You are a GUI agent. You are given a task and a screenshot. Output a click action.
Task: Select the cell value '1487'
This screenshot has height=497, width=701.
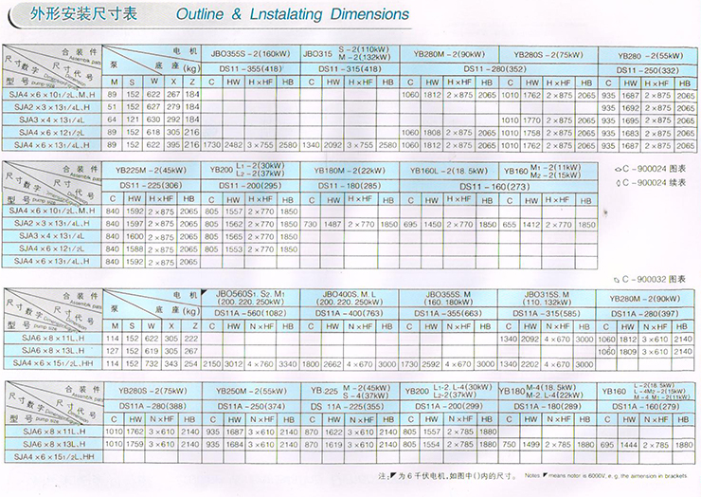[333, 224]
